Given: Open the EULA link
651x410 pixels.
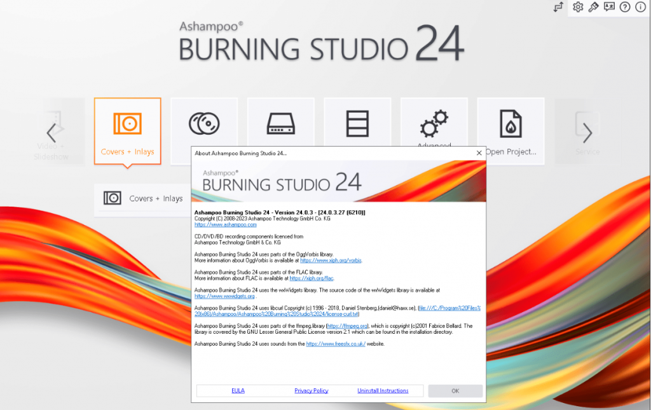Looking at the screenshot, I should coord(238,390).
